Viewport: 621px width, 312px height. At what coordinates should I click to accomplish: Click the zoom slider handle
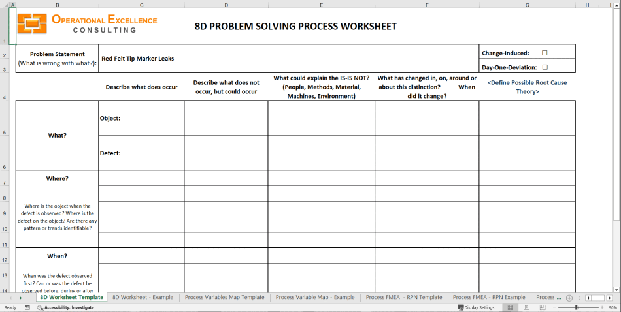pos(577,307)
